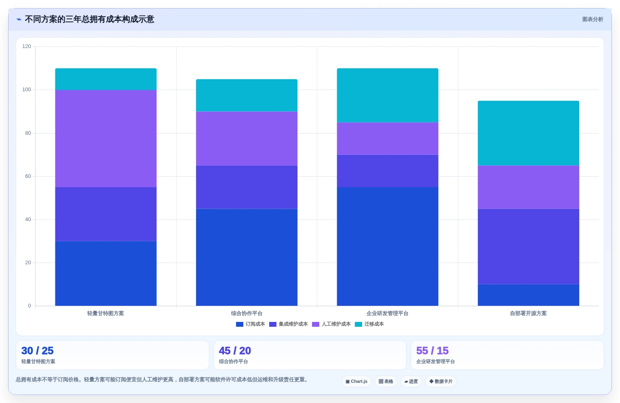Image resolution: width=620 pixels, height=403 pixels.
Task: Click the 综合协作平台 x-axis label
Action: (247, 313)
